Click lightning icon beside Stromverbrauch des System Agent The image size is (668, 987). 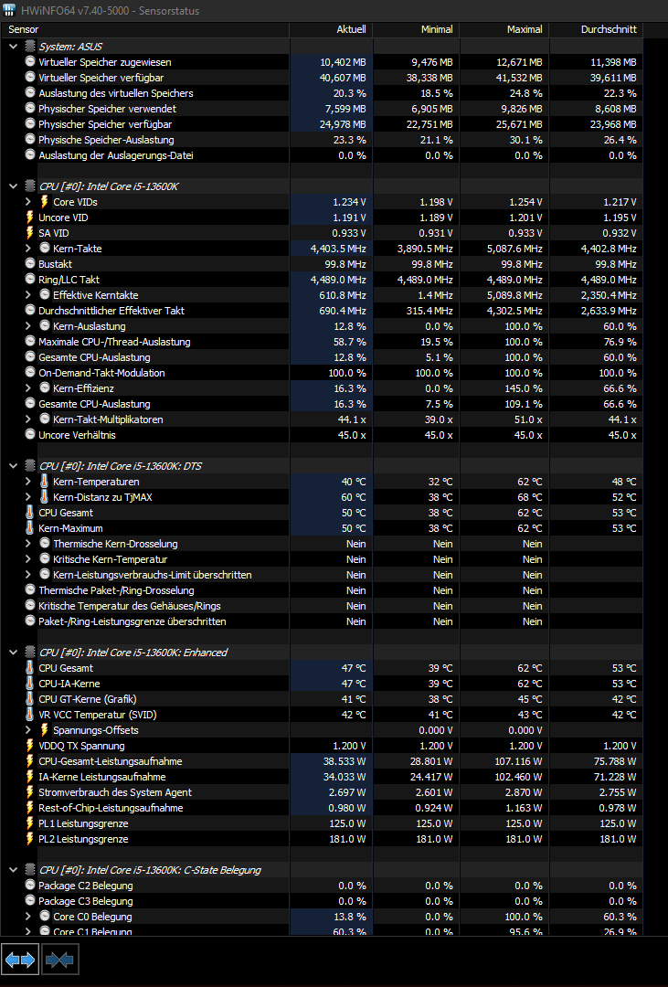pyautogui.click(x=29, y=791)
